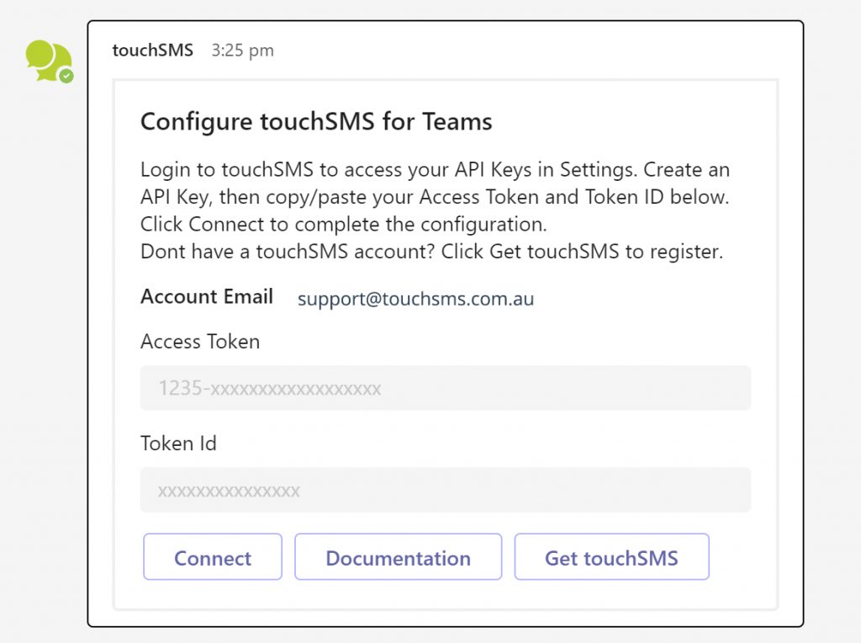Viewport: 861px width, 643px height.
Task: Select the Account Email label
Action: 206,296
